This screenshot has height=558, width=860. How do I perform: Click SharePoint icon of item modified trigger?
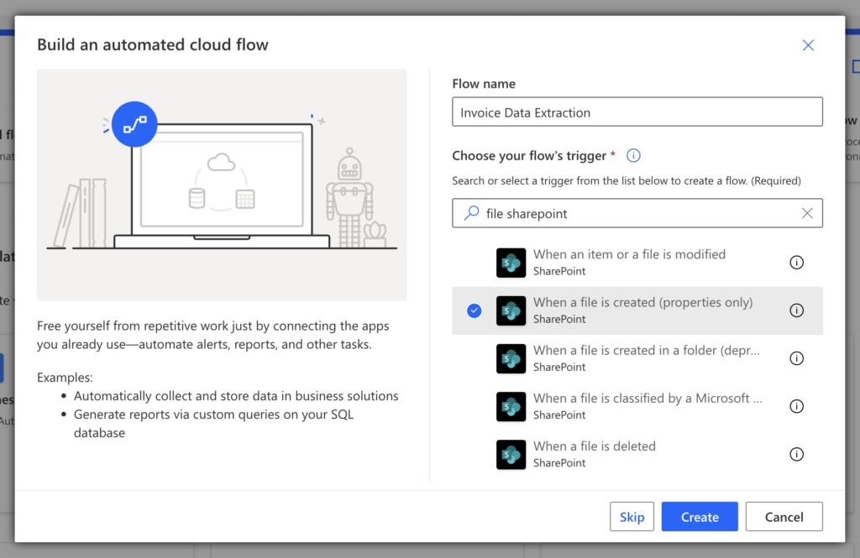[x=511, y=263]
